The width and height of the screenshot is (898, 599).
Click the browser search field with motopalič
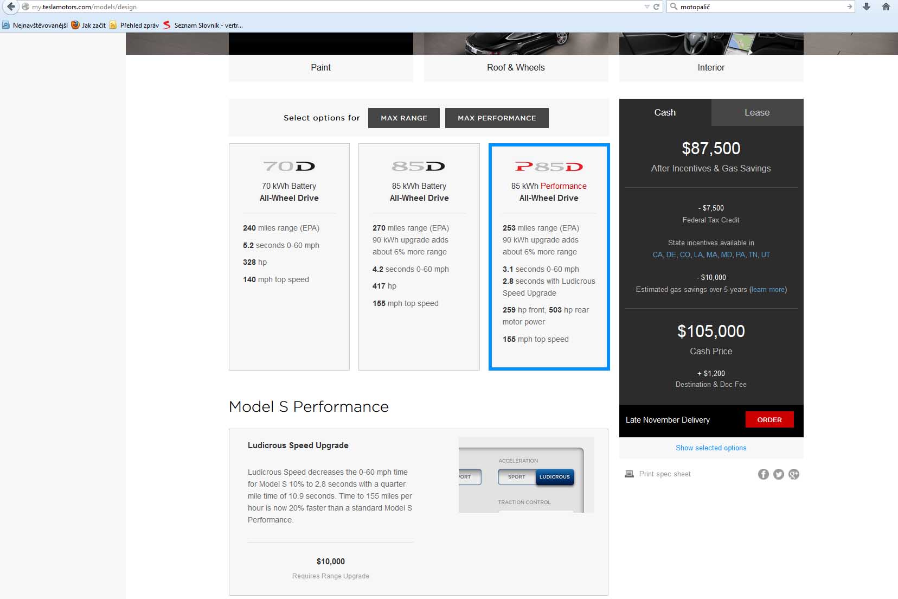pos(759,7)
